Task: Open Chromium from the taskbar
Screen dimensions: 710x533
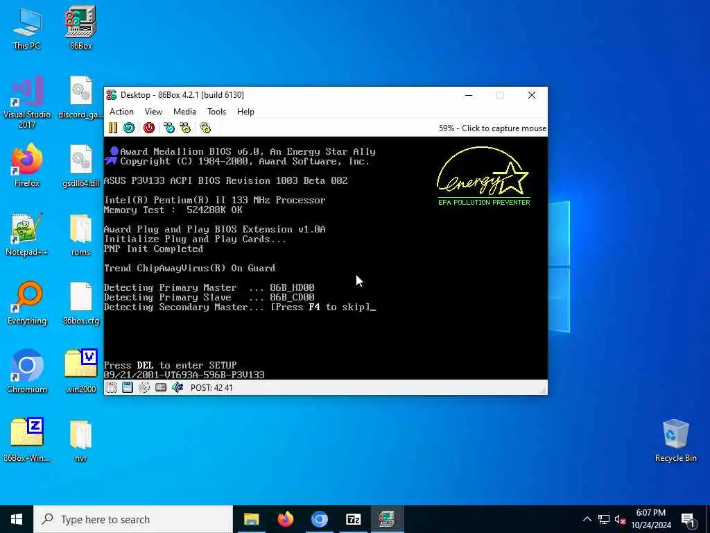Action: [x=319, y=519]
